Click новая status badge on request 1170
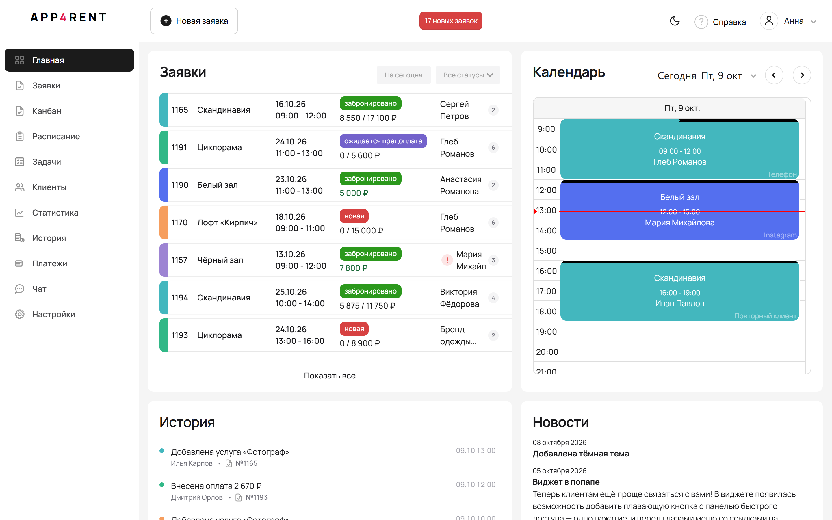 pos(354,216)
